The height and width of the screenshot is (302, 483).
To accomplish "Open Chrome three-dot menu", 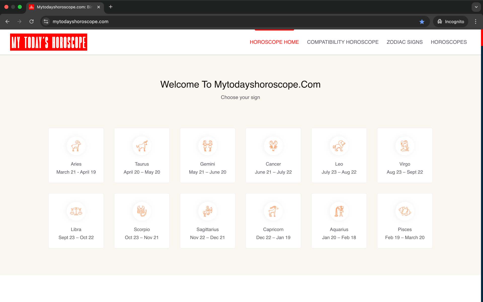I will click(475, 22).
